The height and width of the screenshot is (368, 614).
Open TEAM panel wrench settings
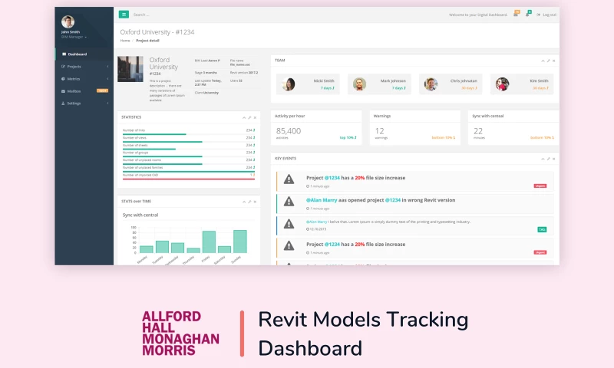tap(548, 61)
